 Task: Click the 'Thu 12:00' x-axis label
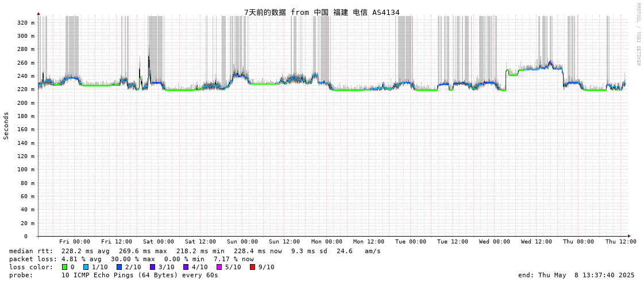[x=620, y=242]
